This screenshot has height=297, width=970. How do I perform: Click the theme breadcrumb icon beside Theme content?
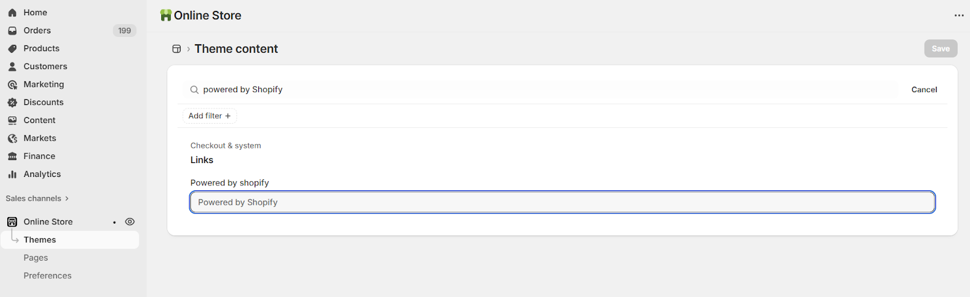pyautogui.click(x=176, y=49)
